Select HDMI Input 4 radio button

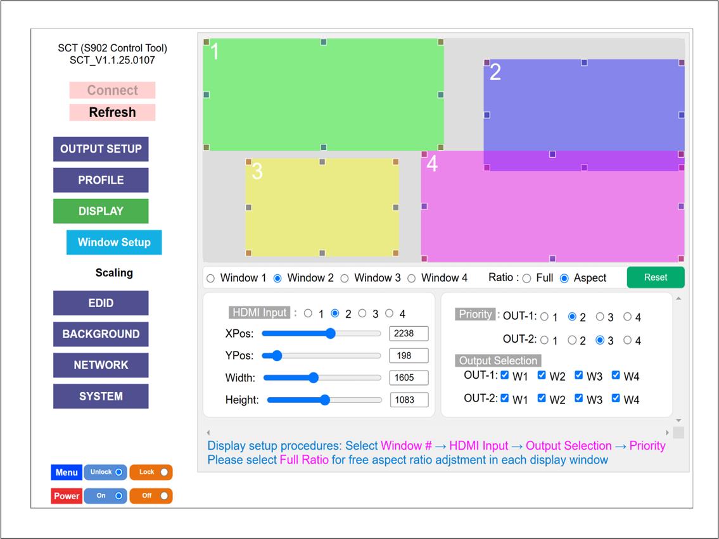click(x=389, y=314)
